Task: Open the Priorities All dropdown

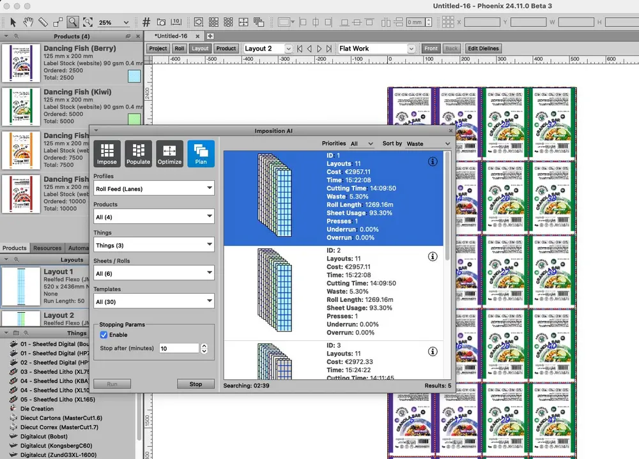Action: point(362,144)
